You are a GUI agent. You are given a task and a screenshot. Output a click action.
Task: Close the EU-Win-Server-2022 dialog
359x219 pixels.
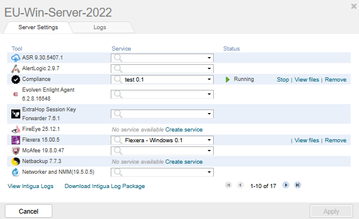[354, 6]
